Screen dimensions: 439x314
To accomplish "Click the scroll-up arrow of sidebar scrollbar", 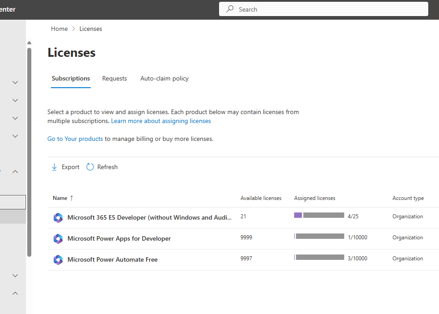I will tap(30, 43).
